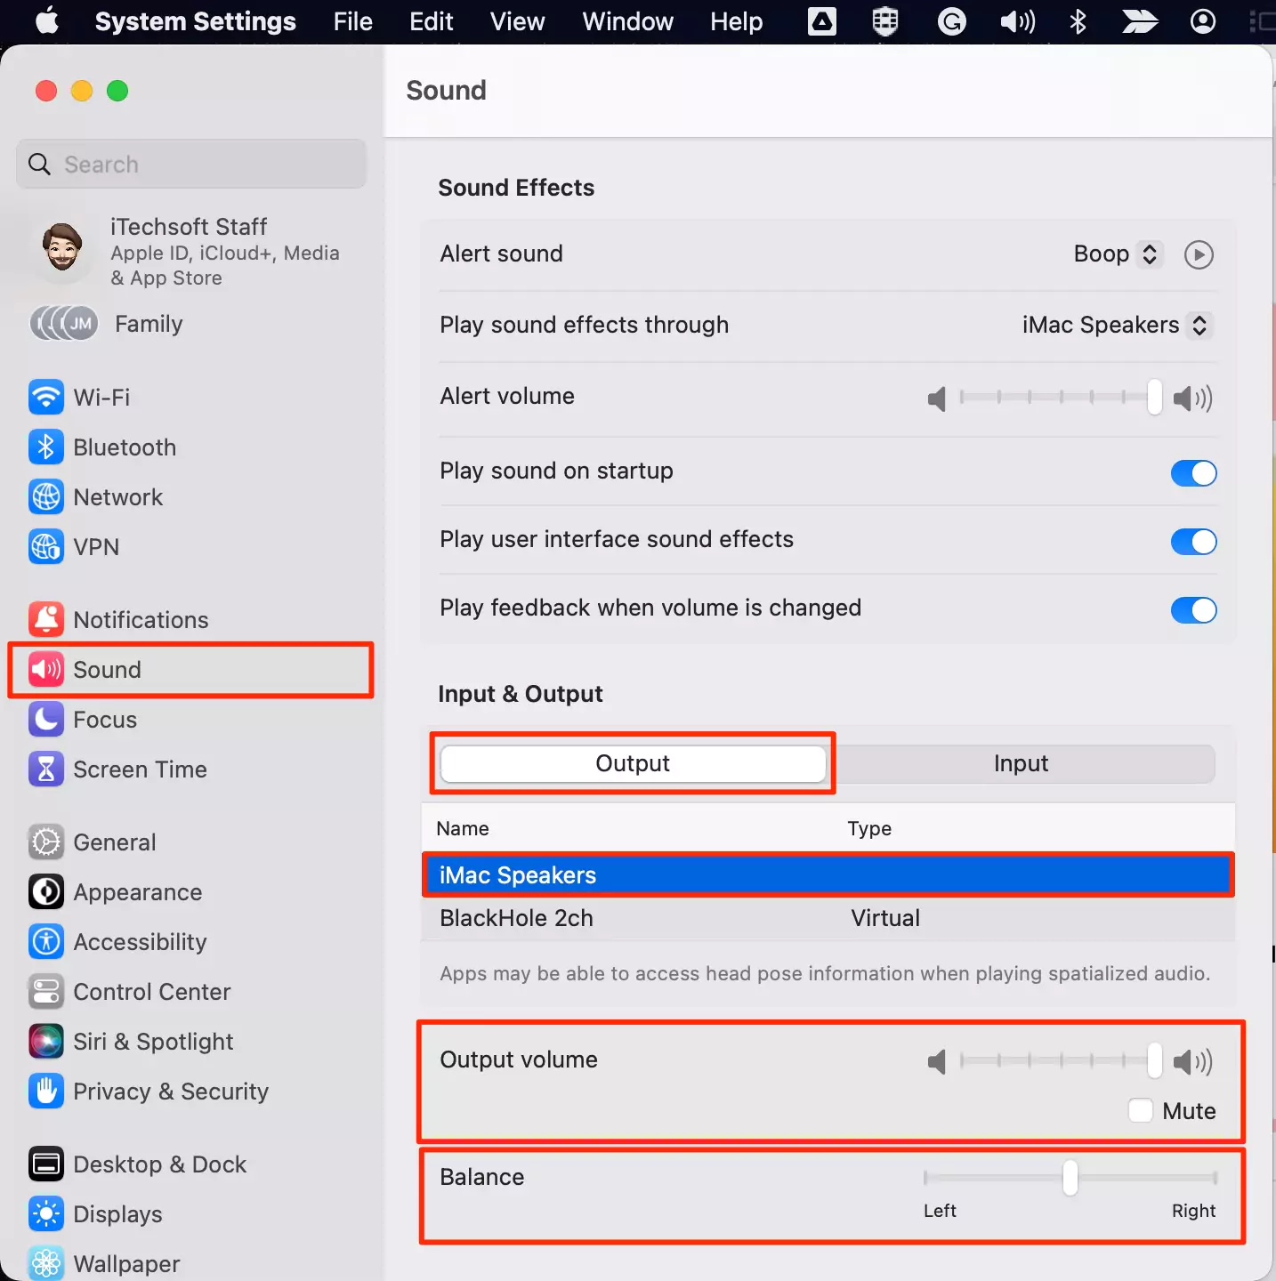
Task: Click the Bluetooth menu bar icon
Action: coord(1078,20)
